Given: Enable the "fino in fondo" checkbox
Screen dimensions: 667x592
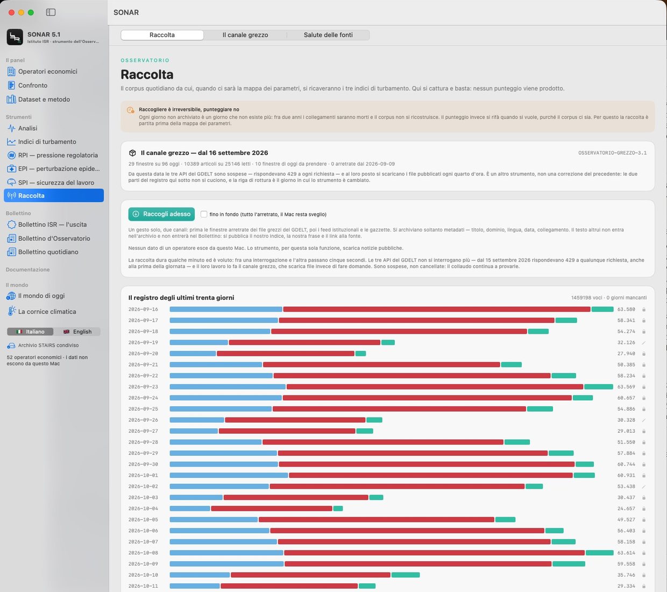Looking at the screenshot, I should (x=204, y=214).
